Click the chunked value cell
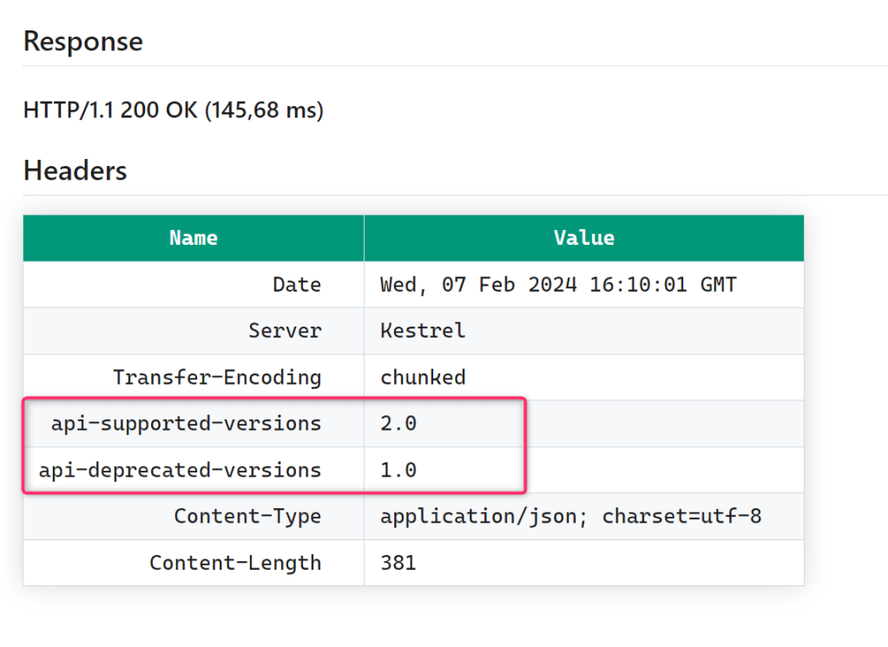 coord(423,378)
